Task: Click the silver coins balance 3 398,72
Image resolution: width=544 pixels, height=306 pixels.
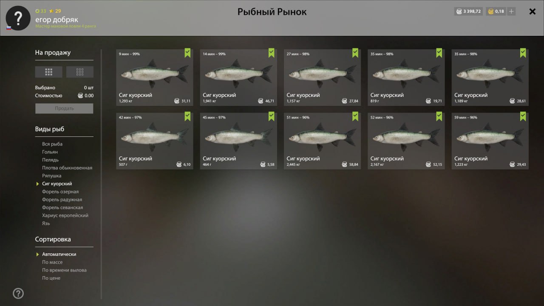Action: coord(468,11)
